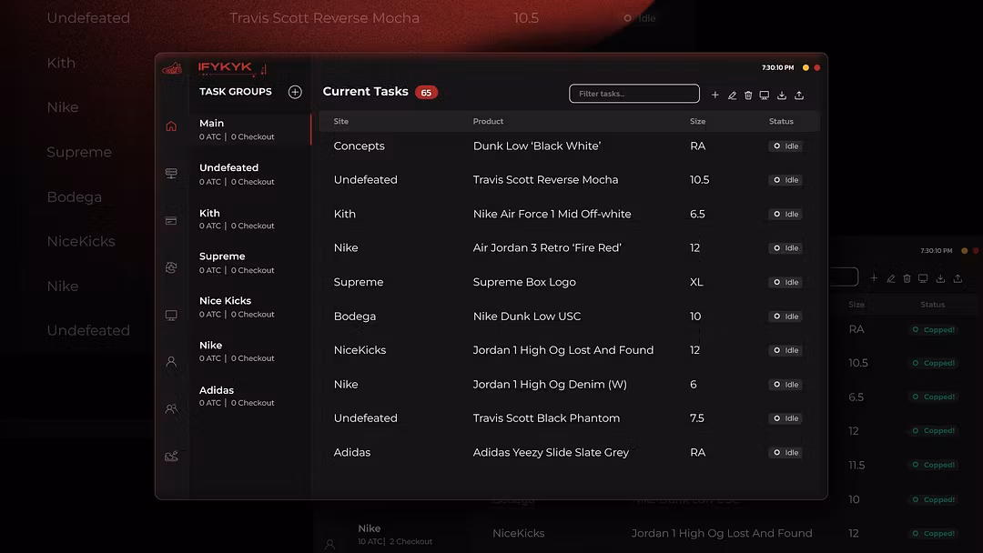Image resolution: width=983 pixels, height=553 pixels.
Task: Click the sneaker icon at the sidebar bottom
Action: (x=171, y=457)
